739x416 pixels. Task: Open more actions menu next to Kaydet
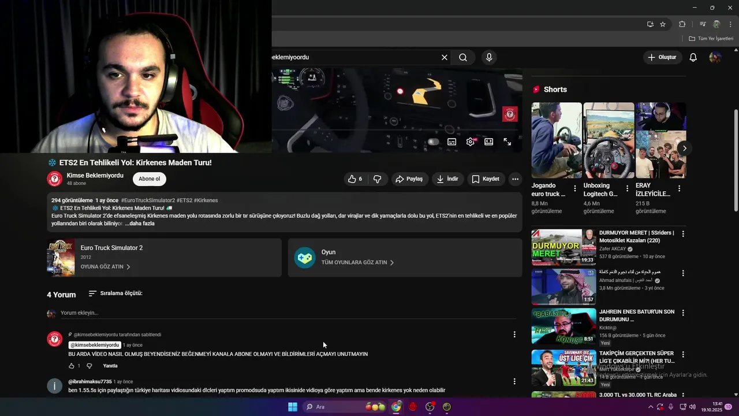tap(515, 179)
